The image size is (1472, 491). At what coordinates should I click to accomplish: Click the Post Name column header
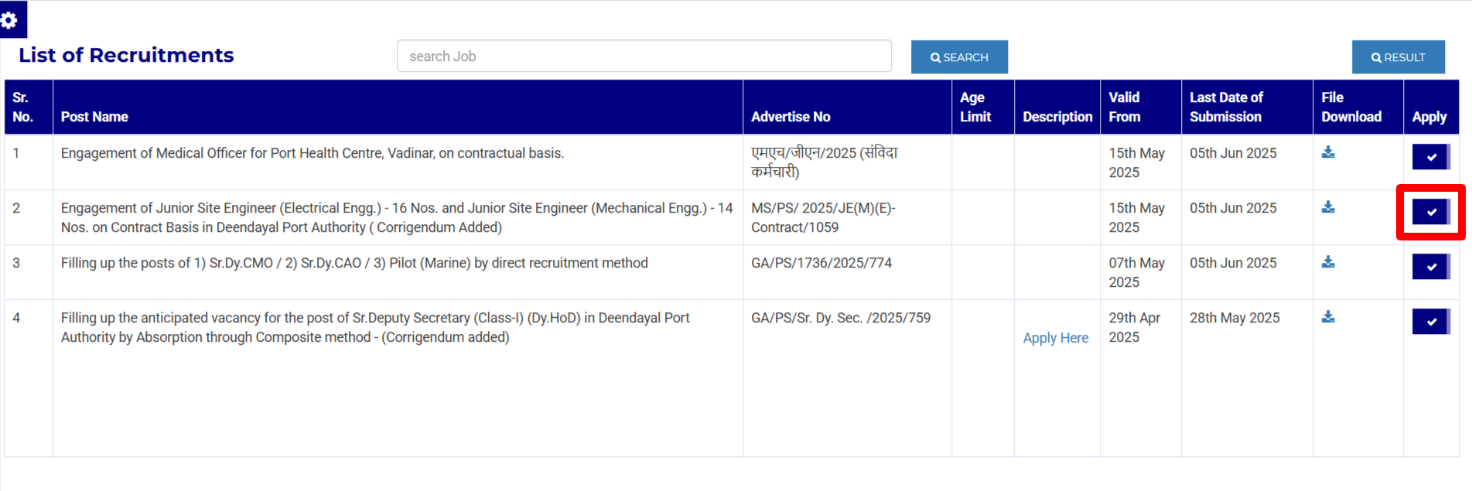[94, 117]
